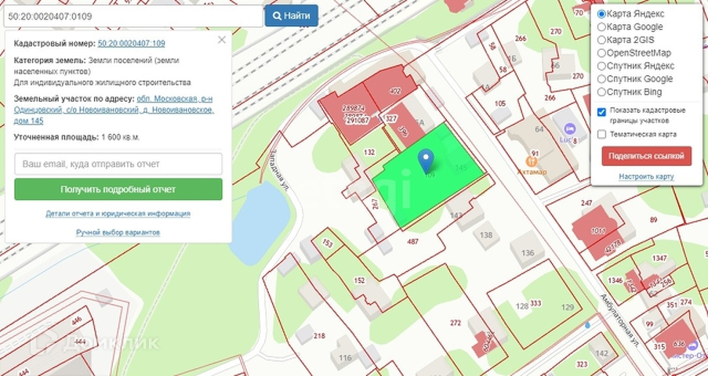Click the cadastral number search field

coord(133,16)
